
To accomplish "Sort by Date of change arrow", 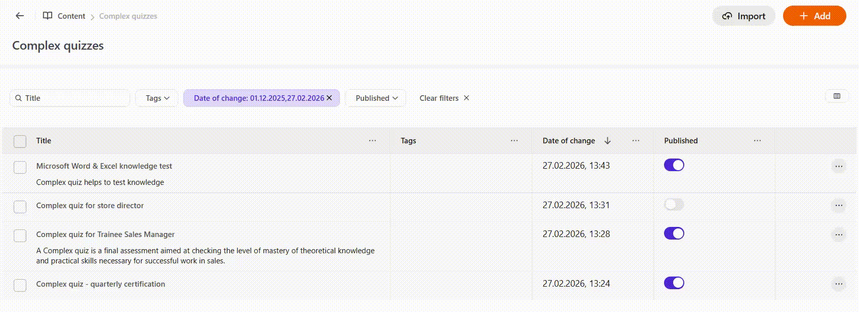I will (608, 141).
